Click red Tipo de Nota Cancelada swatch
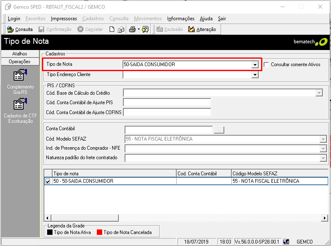 [x=99, y=232]
